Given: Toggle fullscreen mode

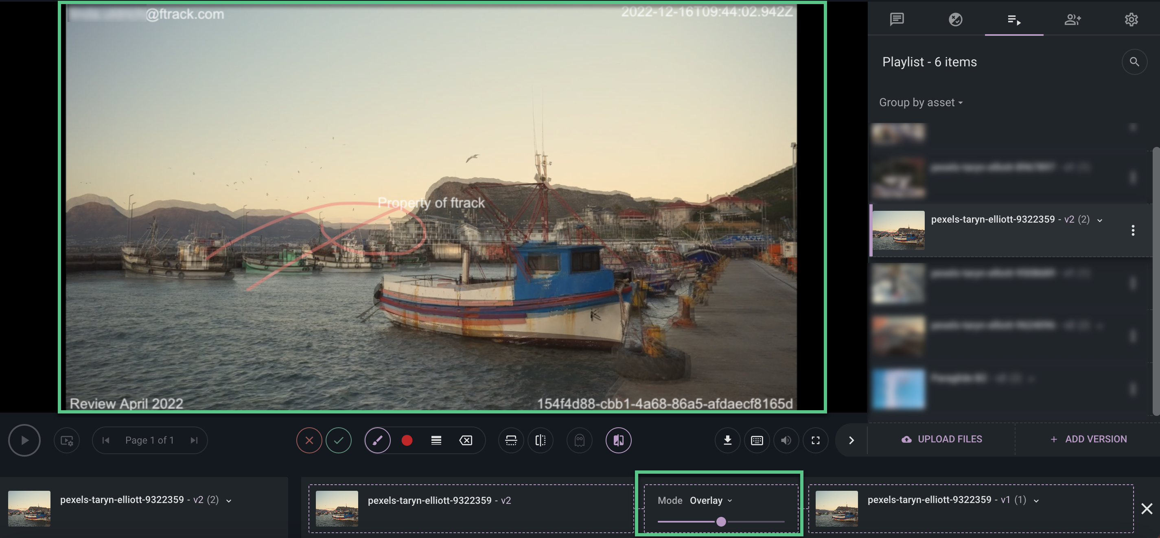Looking at the screenshot, I should coord(816,440).
